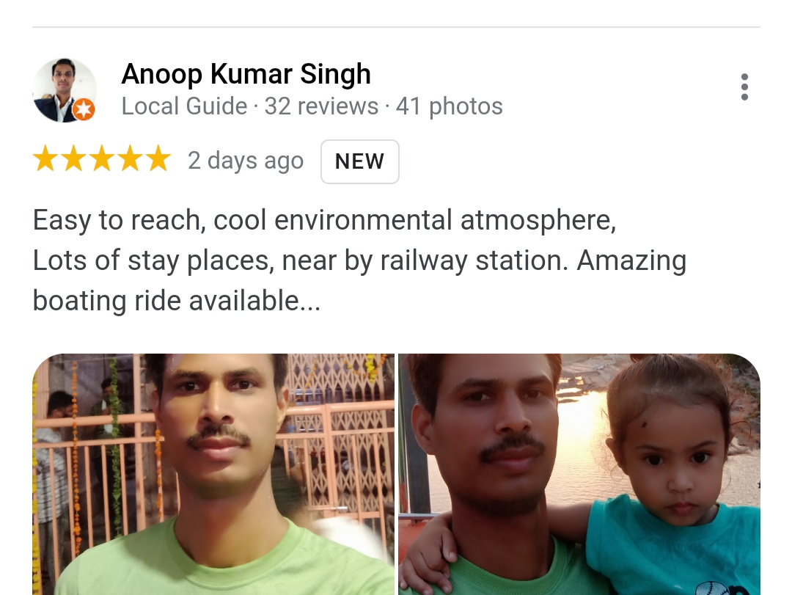The image size is (792, 595).
Task: Open reviewer name Anoop Kumar Singh
Action: pos(246,74)
